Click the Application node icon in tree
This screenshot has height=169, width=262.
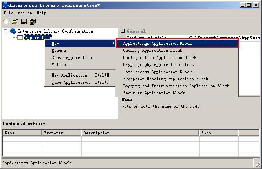(20, 38)
